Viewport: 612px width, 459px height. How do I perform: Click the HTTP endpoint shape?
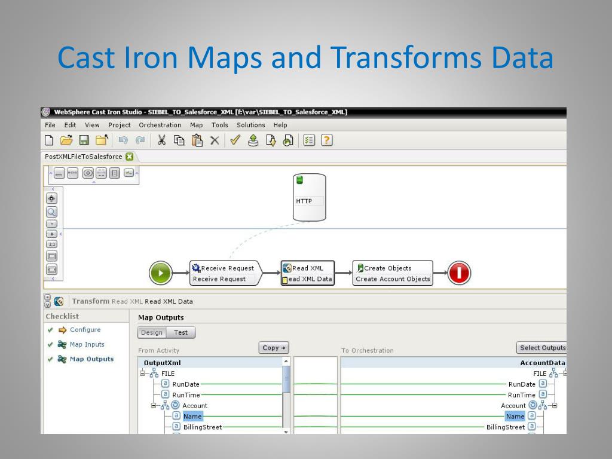(310, 197)
